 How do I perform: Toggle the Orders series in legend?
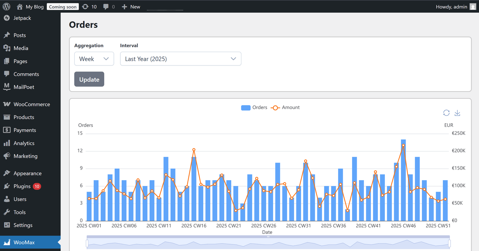(x=254, y=107)
